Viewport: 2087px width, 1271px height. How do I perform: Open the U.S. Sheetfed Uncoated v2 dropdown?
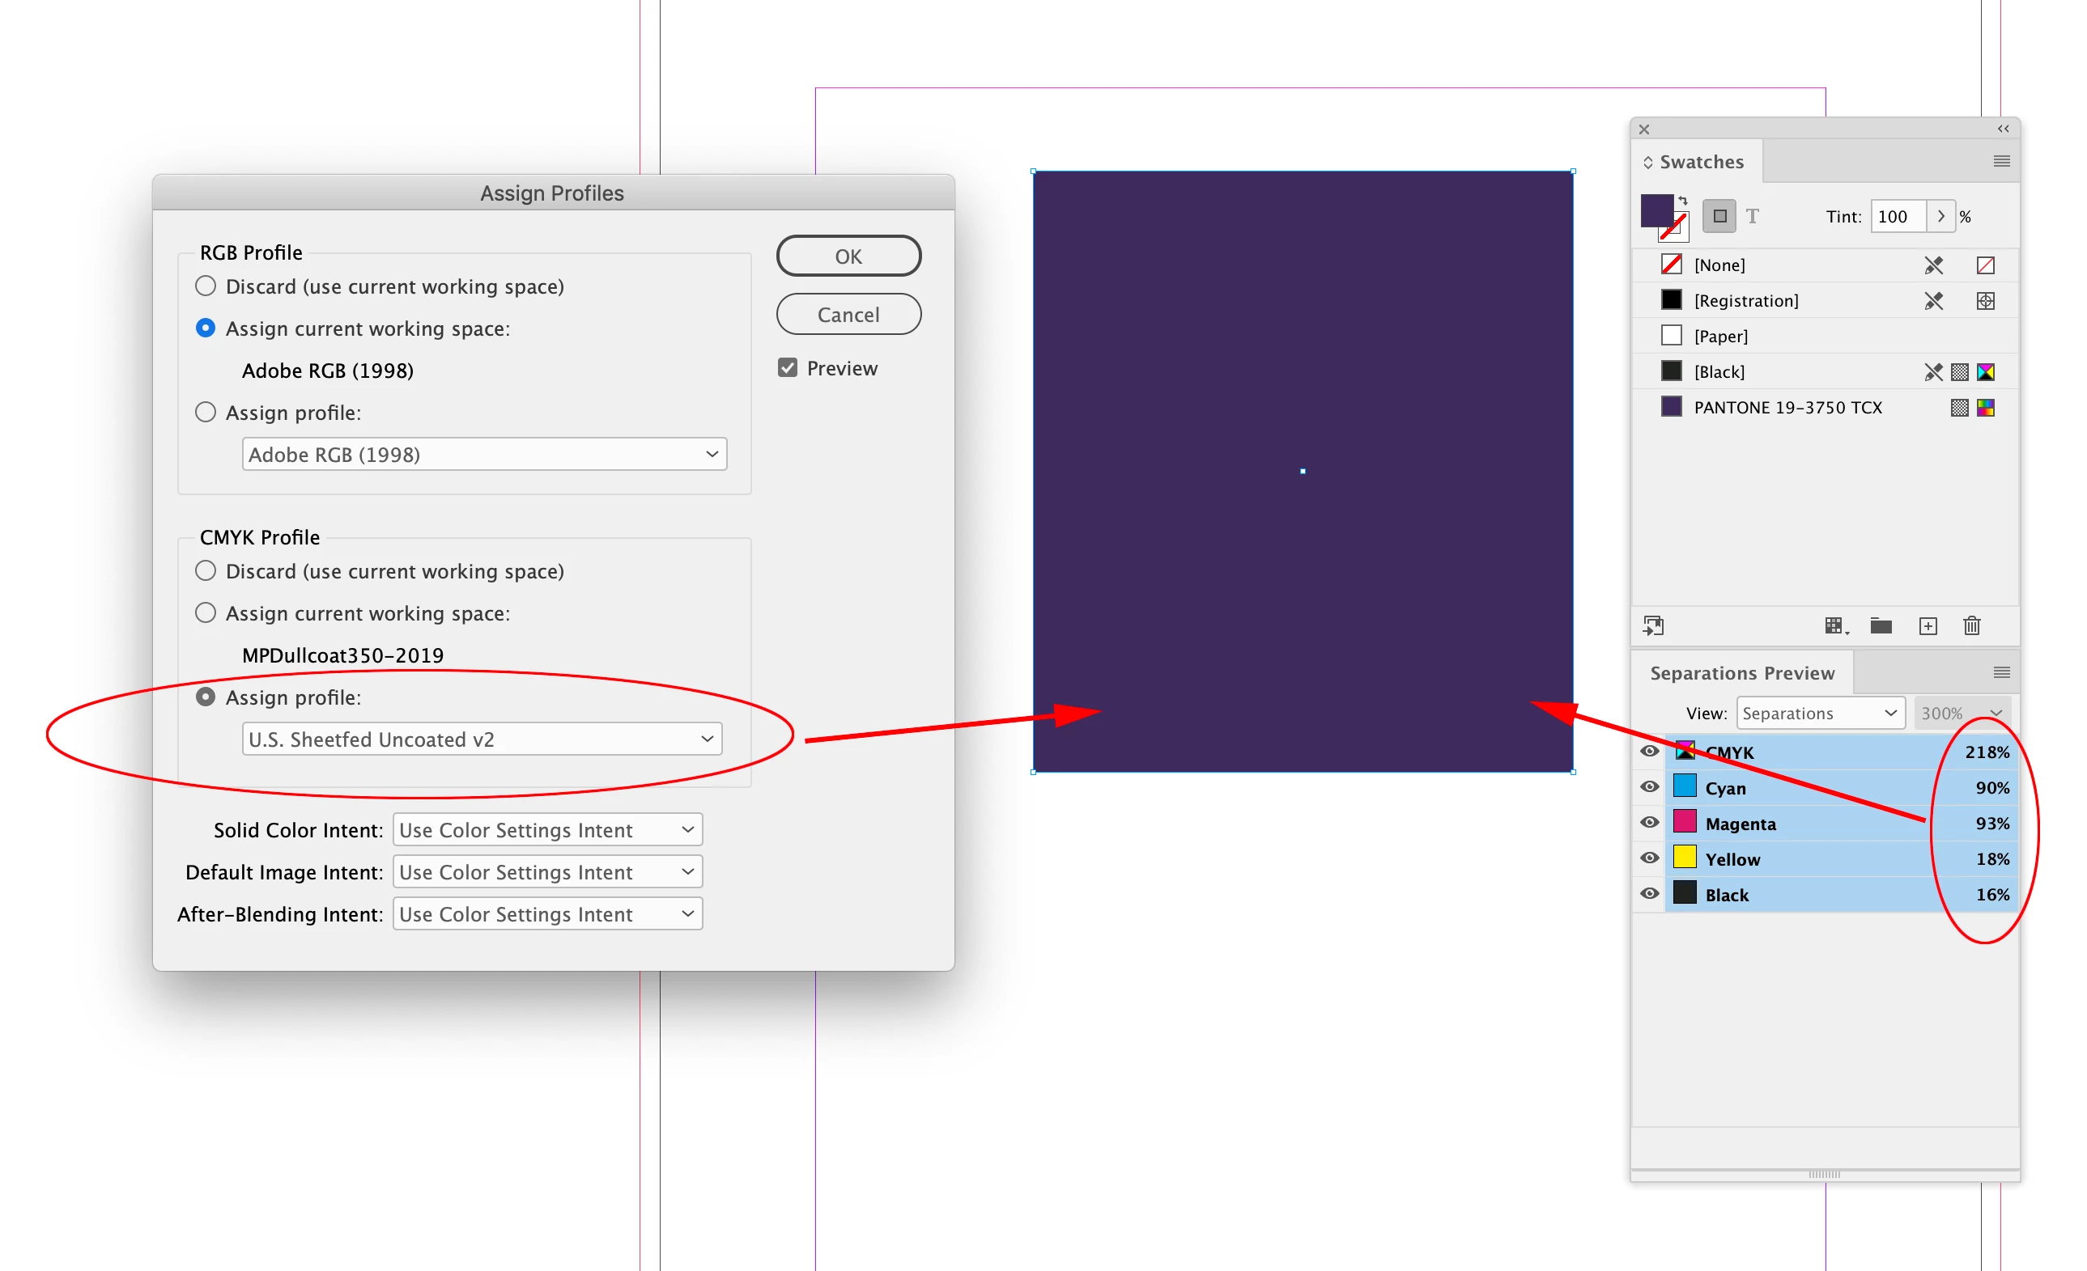point(482,739)
